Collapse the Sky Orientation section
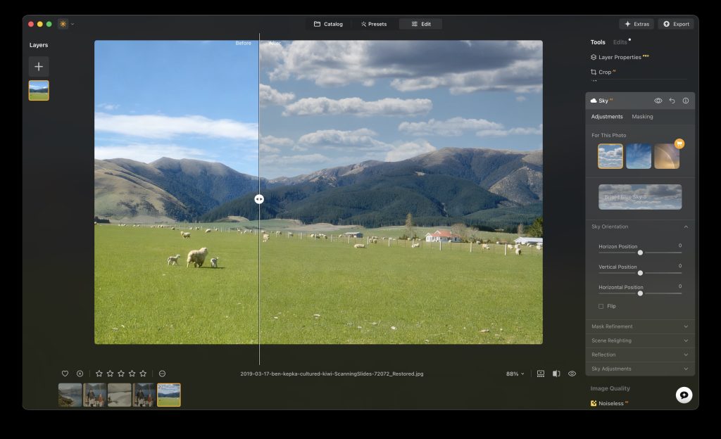 685,226
